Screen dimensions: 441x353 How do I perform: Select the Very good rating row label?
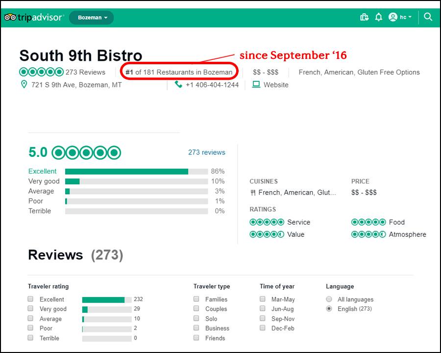[44, 181]
